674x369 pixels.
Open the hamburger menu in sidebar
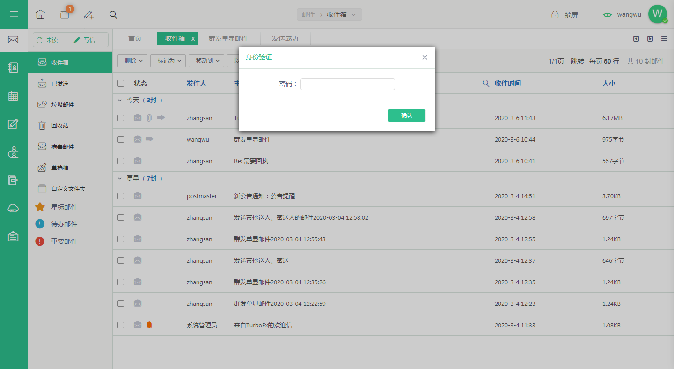(14, 14)
